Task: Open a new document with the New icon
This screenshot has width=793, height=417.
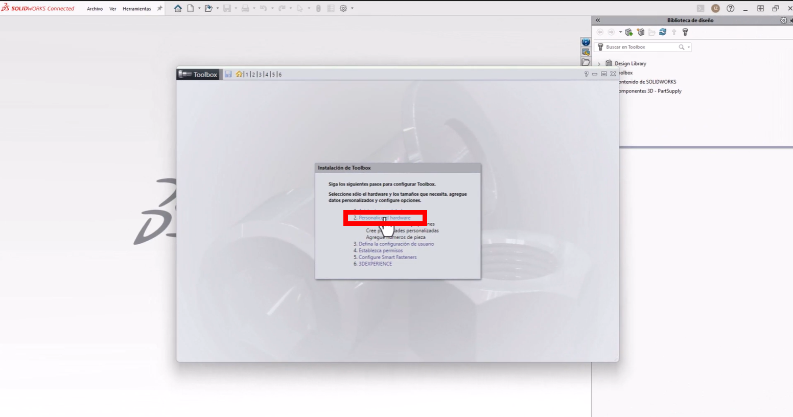Action: coord(190,8)
